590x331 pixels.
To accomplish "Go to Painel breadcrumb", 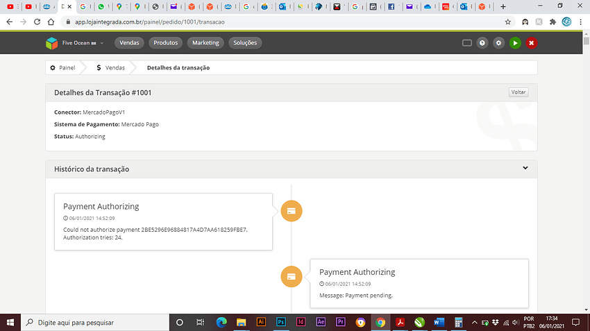I will (63, 68).
